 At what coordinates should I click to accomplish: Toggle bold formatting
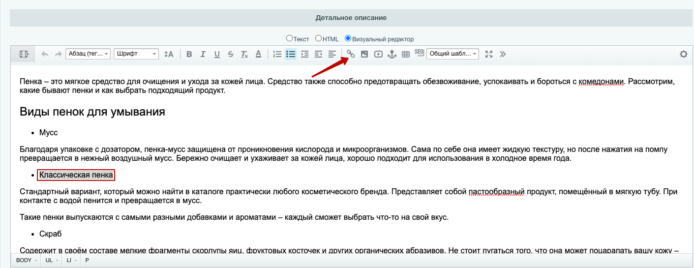[189, 54]
